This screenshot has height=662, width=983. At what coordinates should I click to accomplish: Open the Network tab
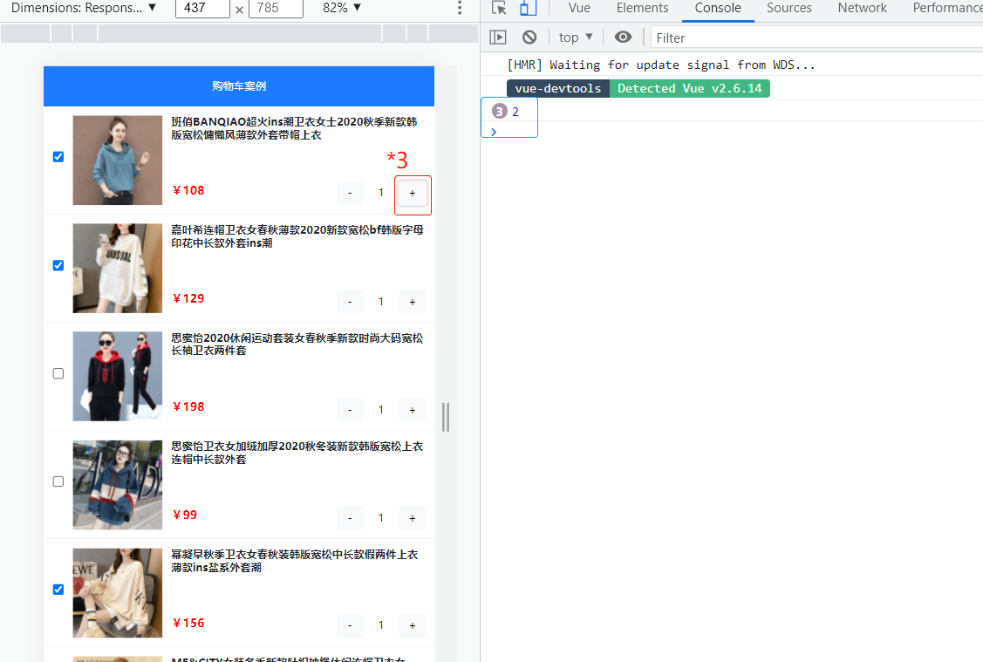coord(862,8)
